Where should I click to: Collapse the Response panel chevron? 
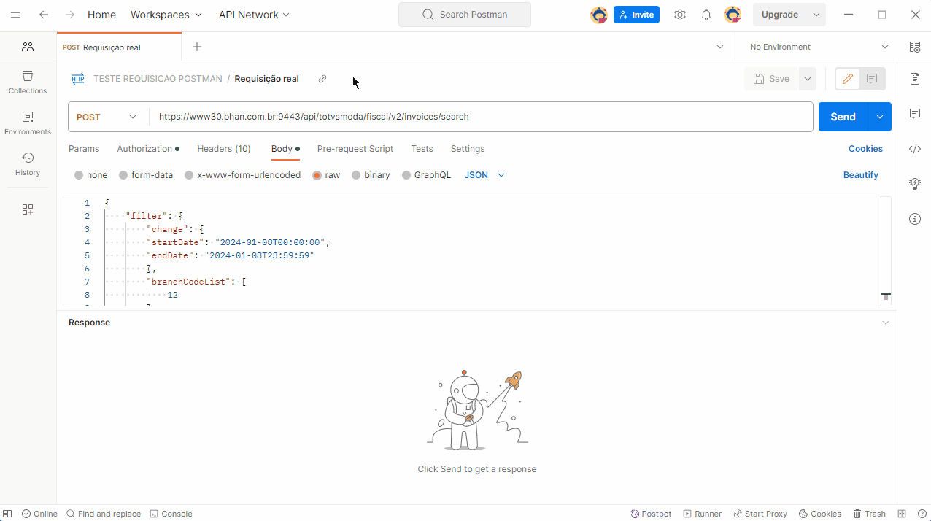[886, 323]
